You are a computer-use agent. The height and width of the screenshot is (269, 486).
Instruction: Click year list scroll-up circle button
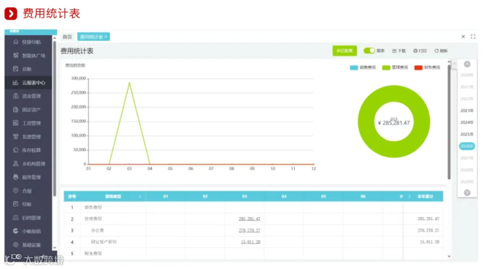pyautogui.click(x=467, y=64)
